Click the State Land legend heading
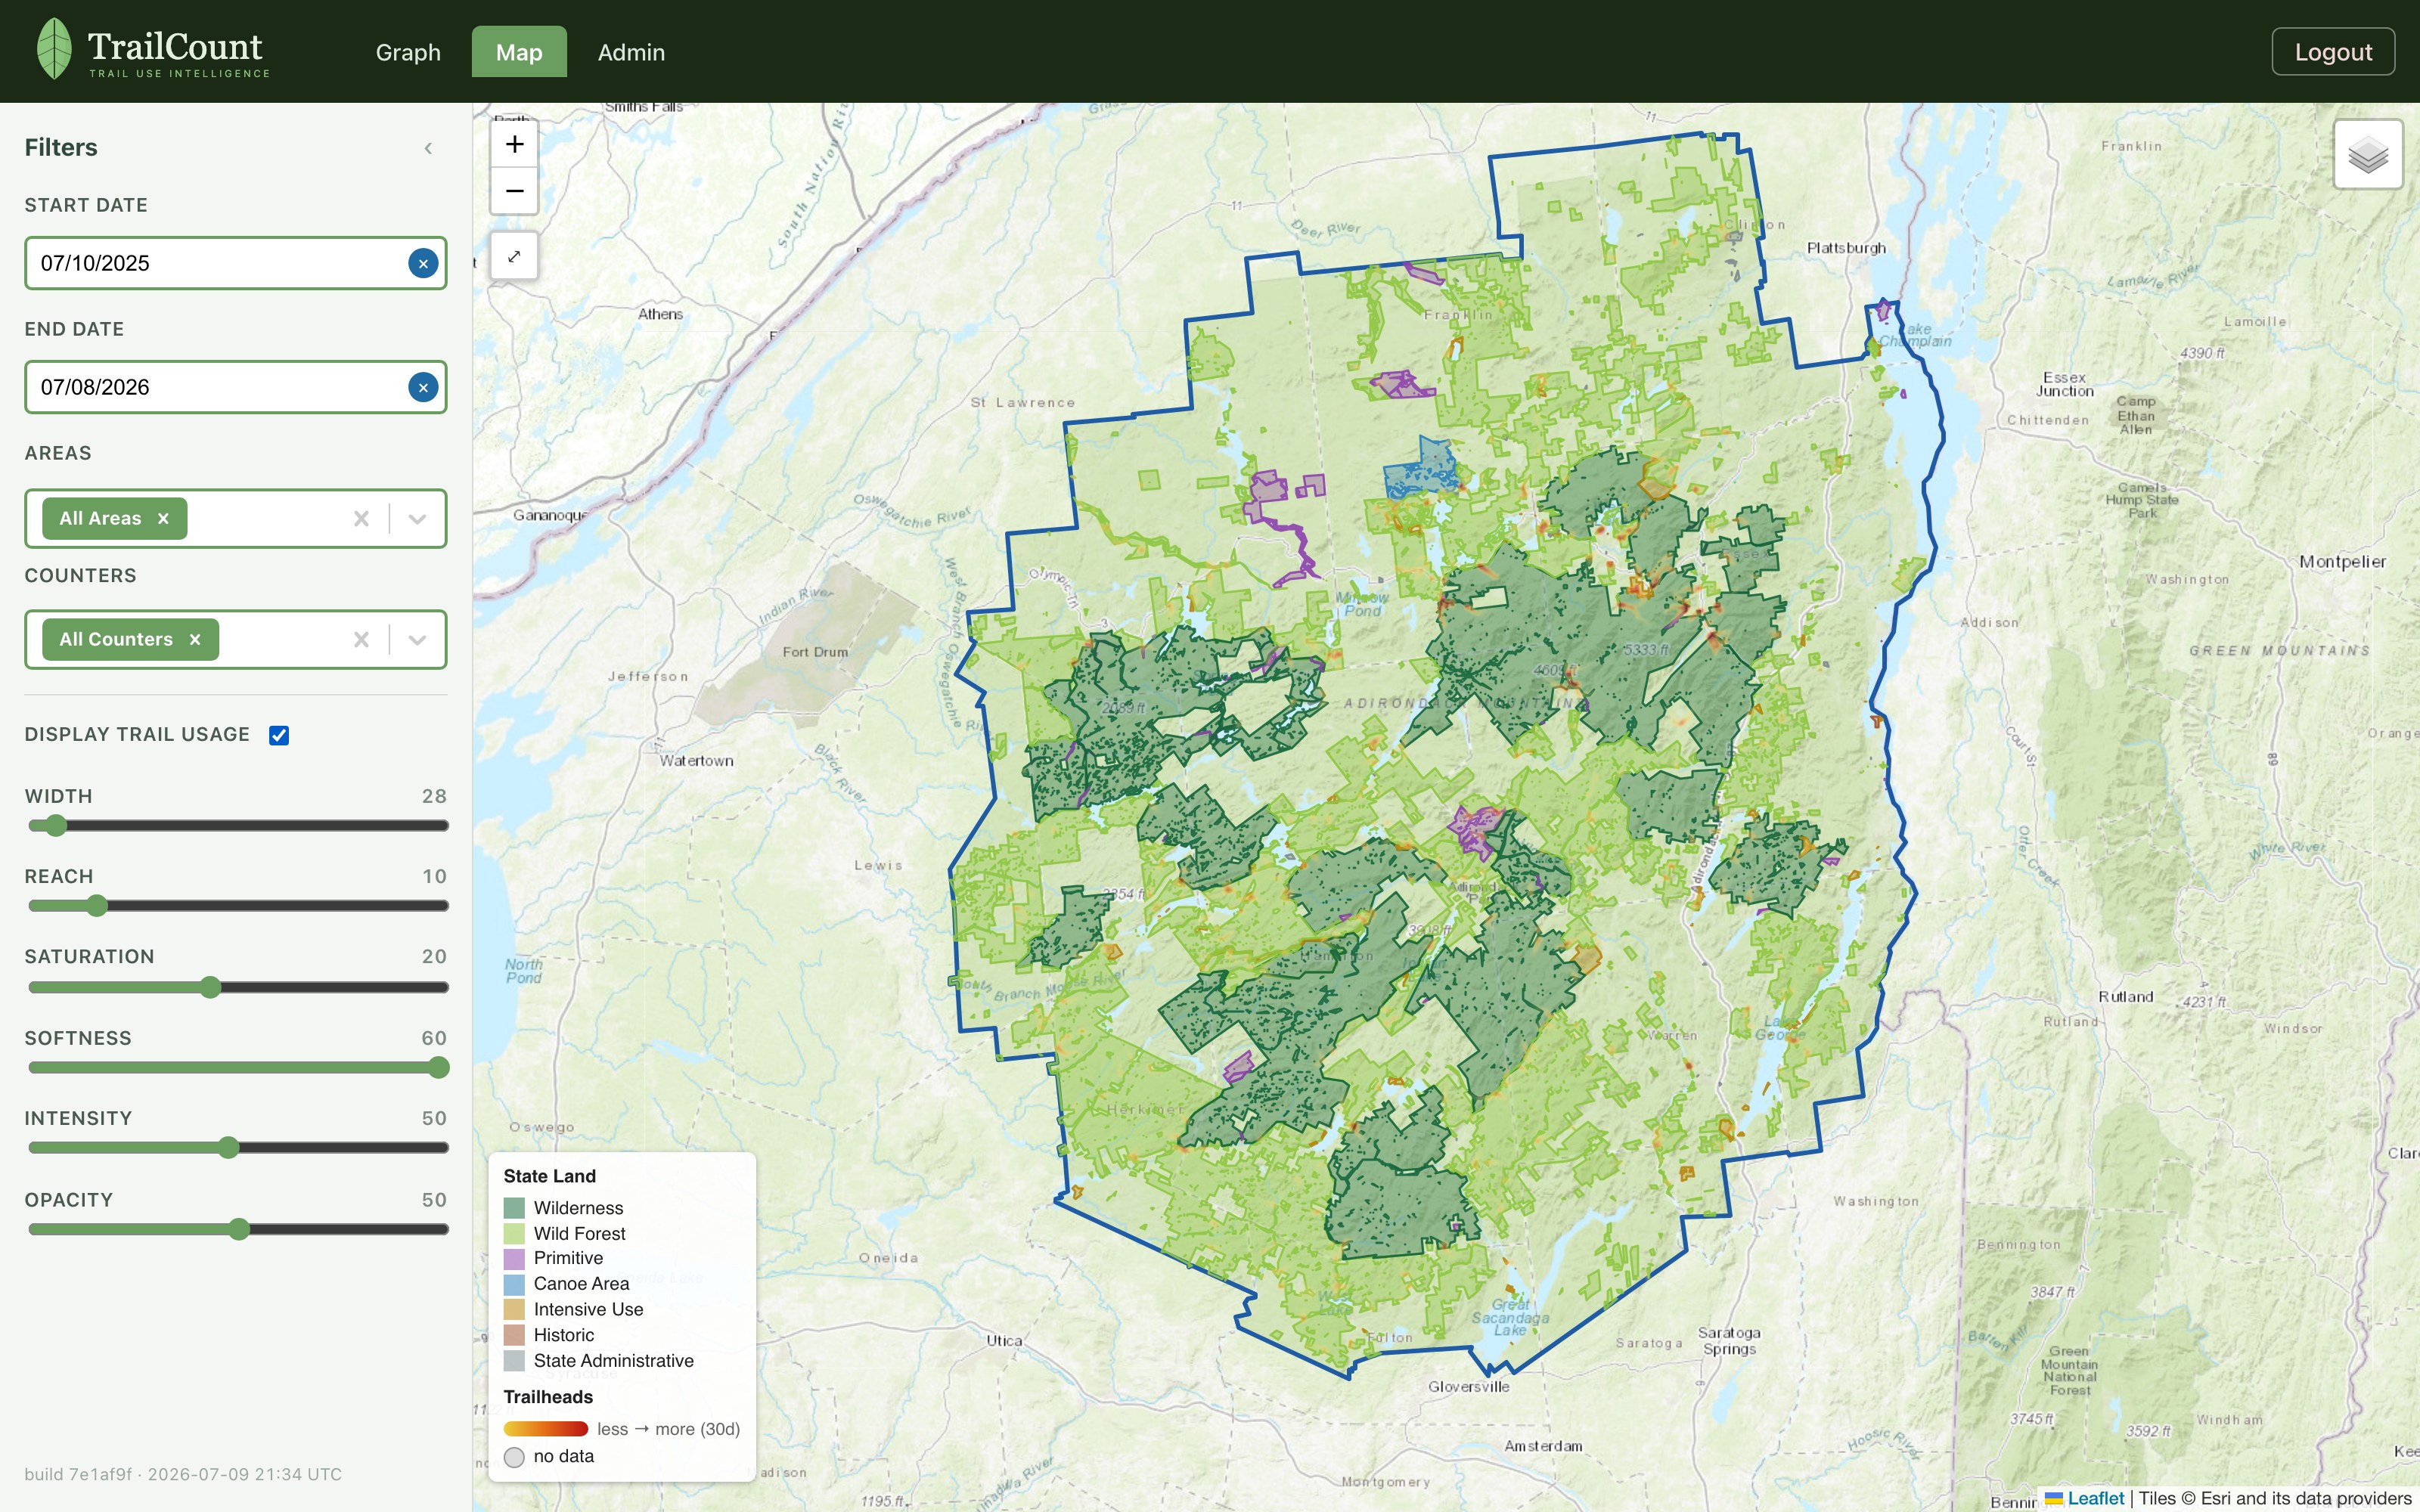The width and height of the screenshot is (2420, 1512). pyautogui.click(x=549, y=1176)
